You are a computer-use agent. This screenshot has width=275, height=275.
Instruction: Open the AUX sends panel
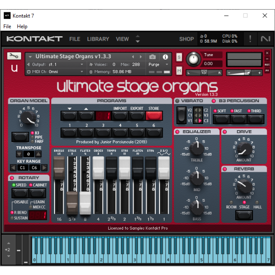267,65
